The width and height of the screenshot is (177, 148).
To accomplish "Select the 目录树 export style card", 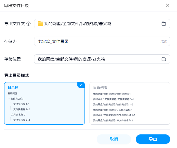I will point(44,103).
